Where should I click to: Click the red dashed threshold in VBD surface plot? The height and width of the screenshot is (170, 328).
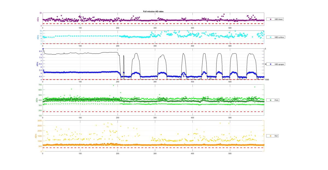point(153,43)
